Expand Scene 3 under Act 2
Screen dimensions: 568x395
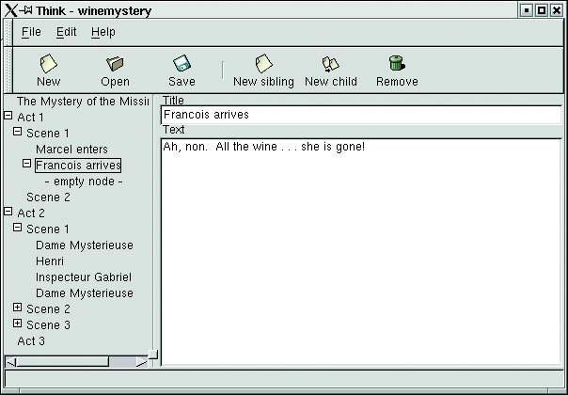(x=18, y=324)
